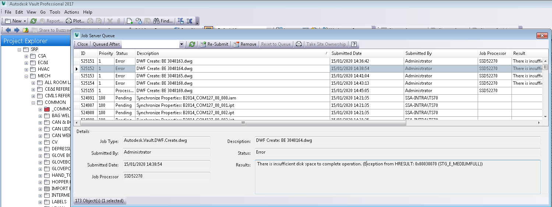The height and width of the screenshot is (207, 552).
Task: Open the File menu
Action: tap(8, 12)
